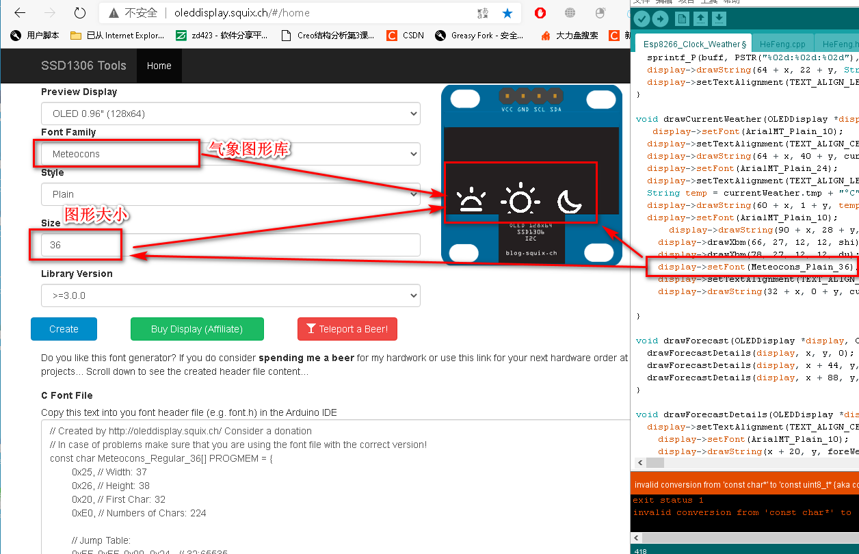859x554 pixels.
Task: Open the Library Version >=3.0.0 dropdown
Action: click(x=230, y=295)
